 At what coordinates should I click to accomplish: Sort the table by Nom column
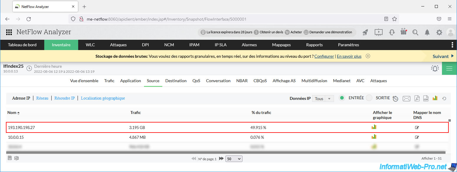pyautogui.click(x=14, y=113)
